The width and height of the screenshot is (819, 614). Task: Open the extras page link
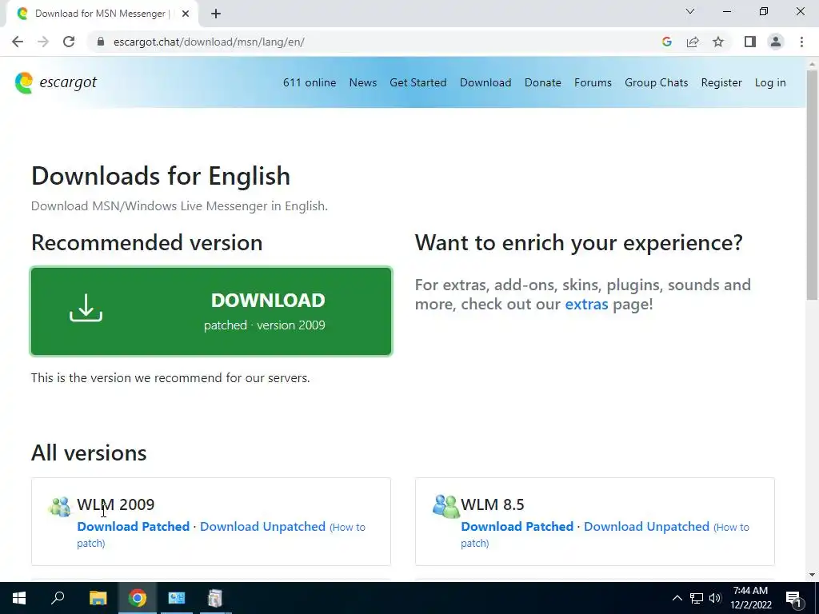[x=586, y=305]
